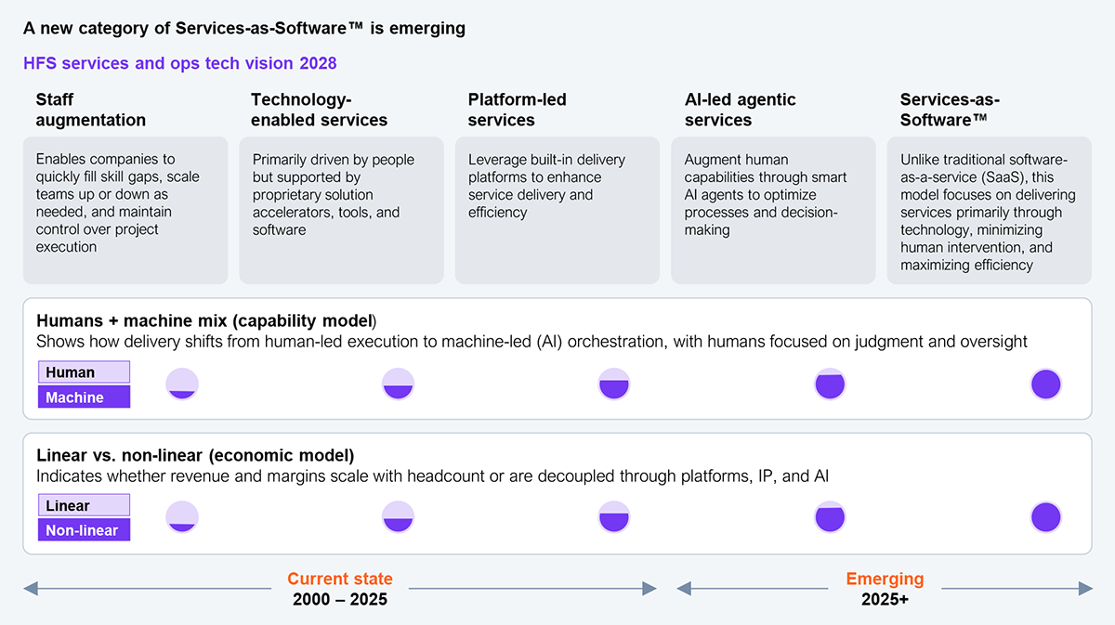Click the Staff augmentation column heading

point(91,110)
